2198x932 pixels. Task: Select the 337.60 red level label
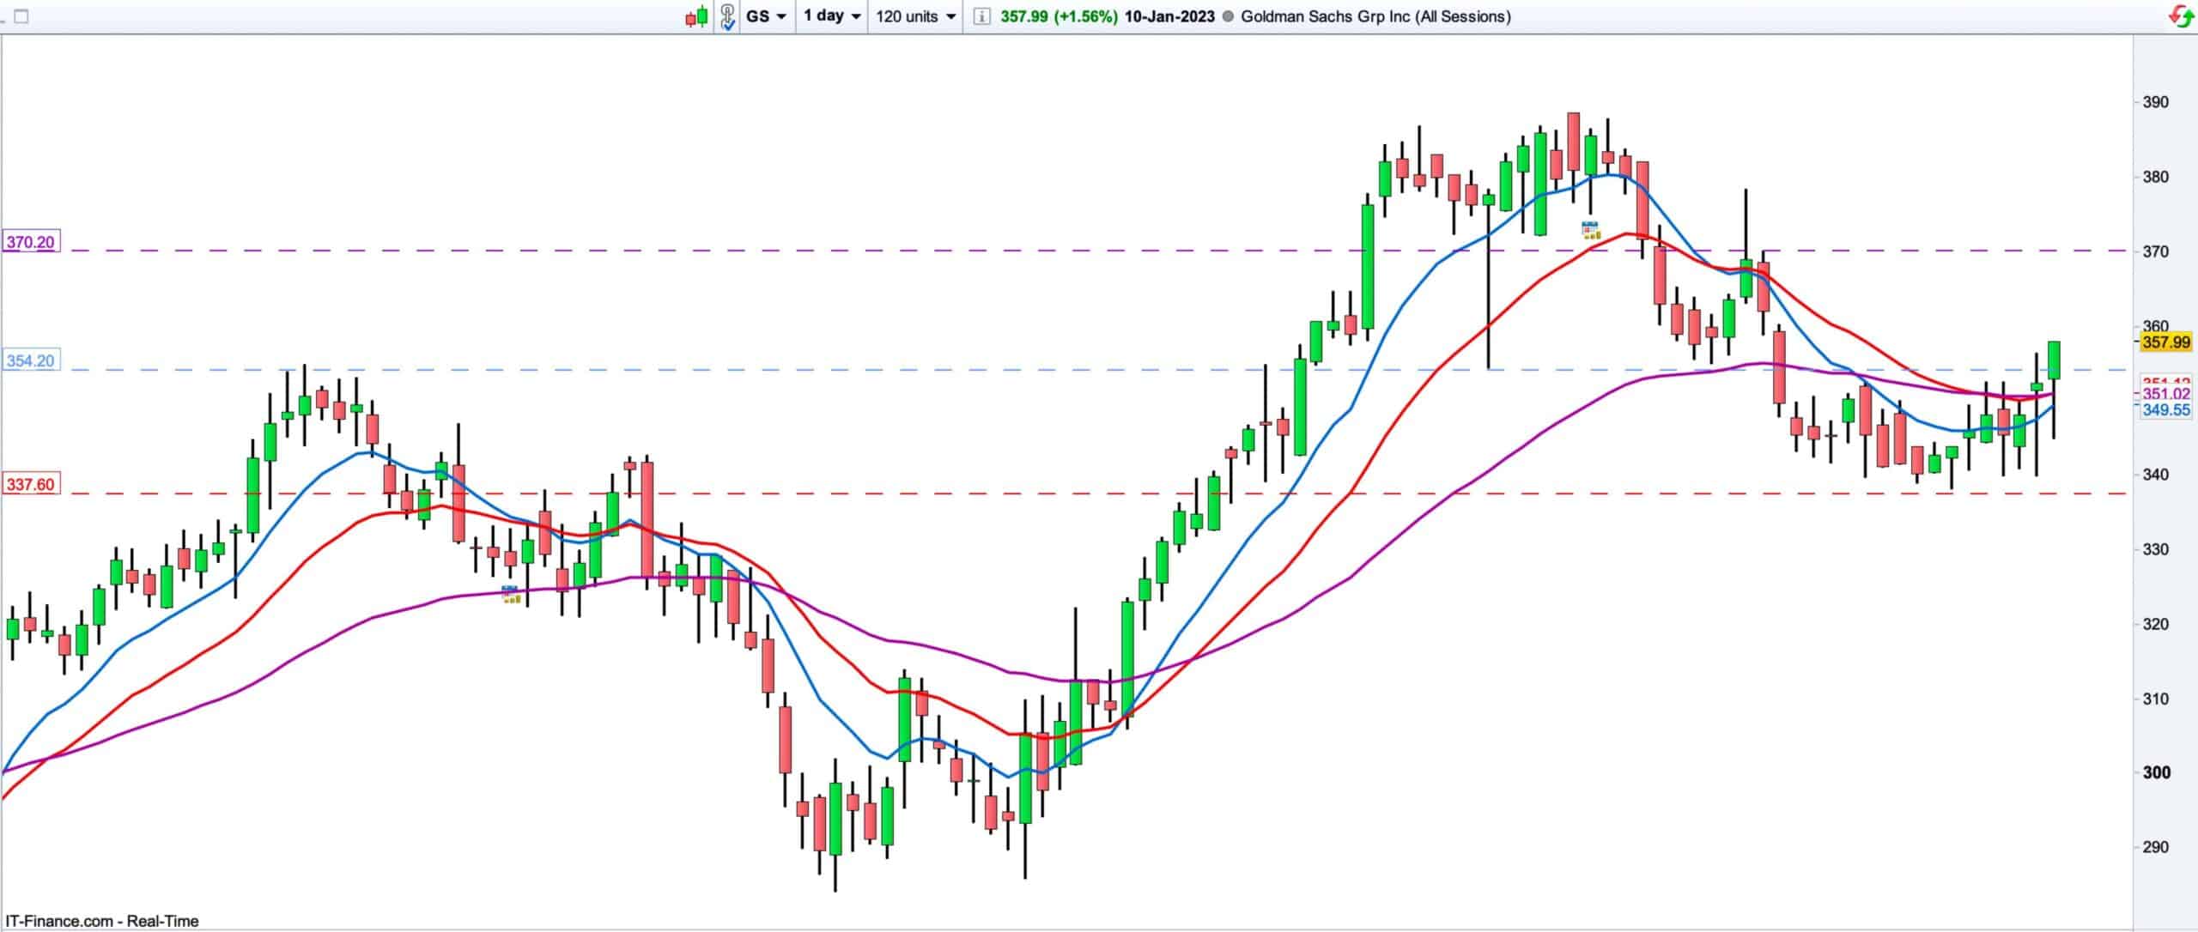pos(30,485)
